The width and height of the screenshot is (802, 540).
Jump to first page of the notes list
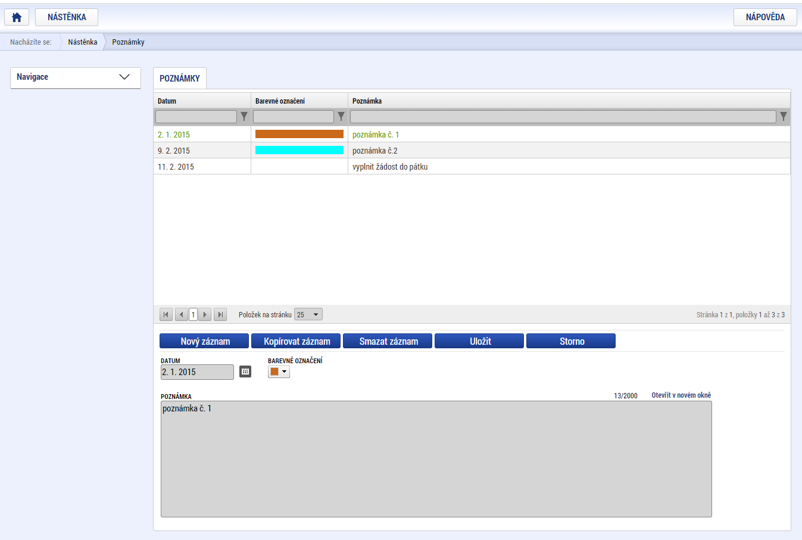pos(166,314)
